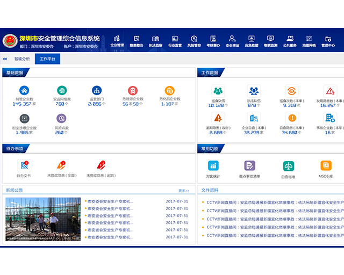Open the 自查标准 scales icon
This screenshot has height=275, width=344.
point(289,165)
